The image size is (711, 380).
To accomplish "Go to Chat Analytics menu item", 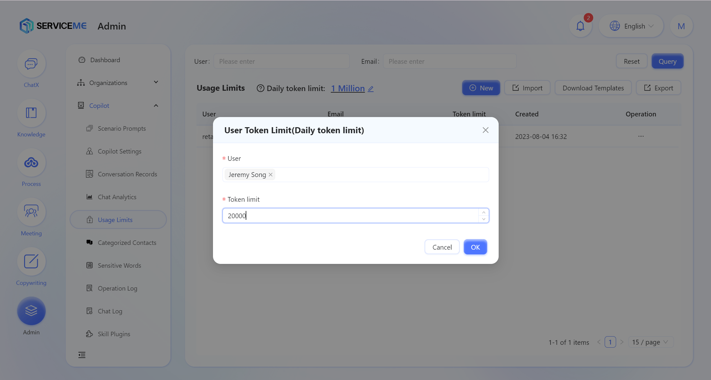I will coord(117,197).
